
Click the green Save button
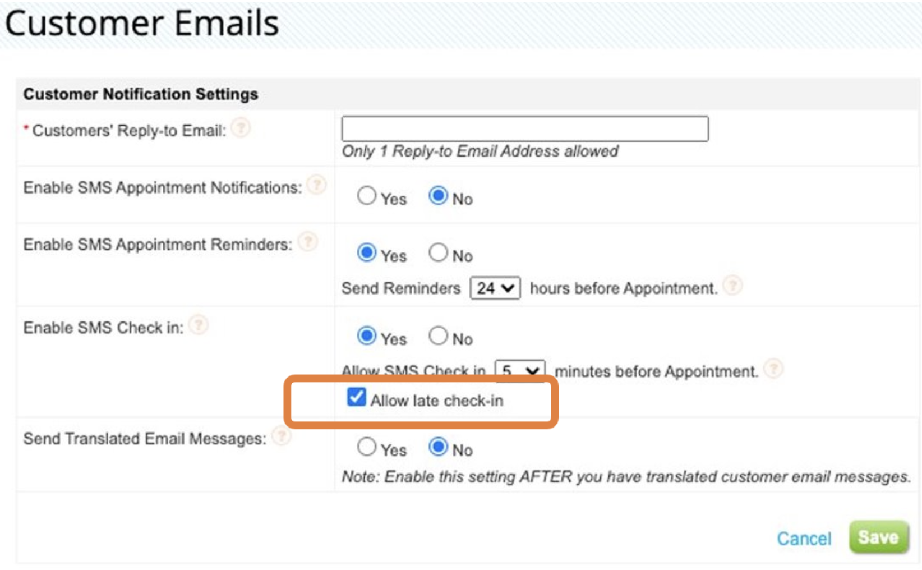[878, 537]
